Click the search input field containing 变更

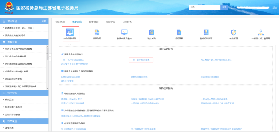pos(205,7)
